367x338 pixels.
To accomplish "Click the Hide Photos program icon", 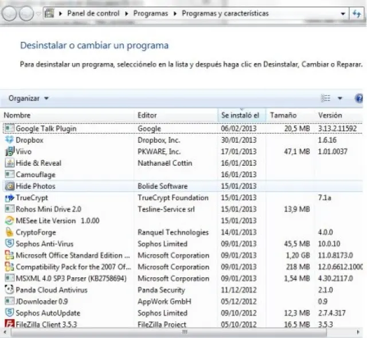I will 9,187.
